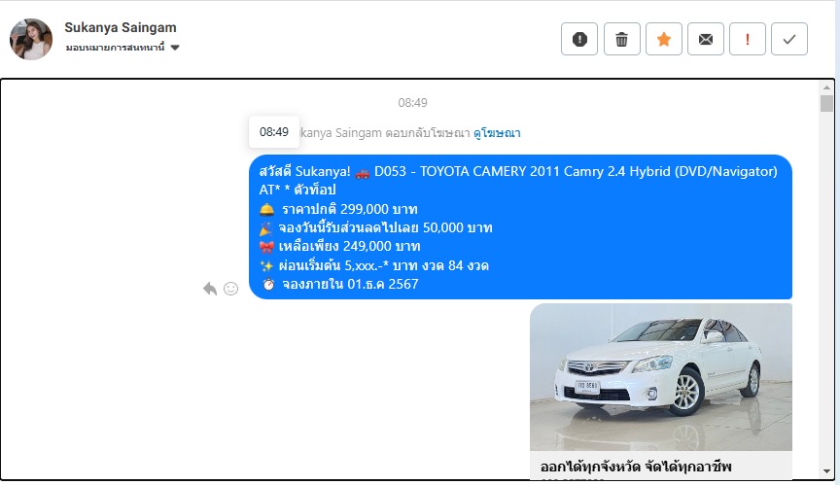
Task: Click the gray 08:49 timestamp atop chat
Action: click(x=412, y=102)
